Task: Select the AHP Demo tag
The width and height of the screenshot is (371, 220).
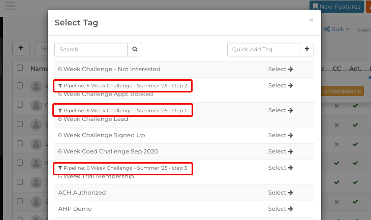Action: click(x=281, y=209)
